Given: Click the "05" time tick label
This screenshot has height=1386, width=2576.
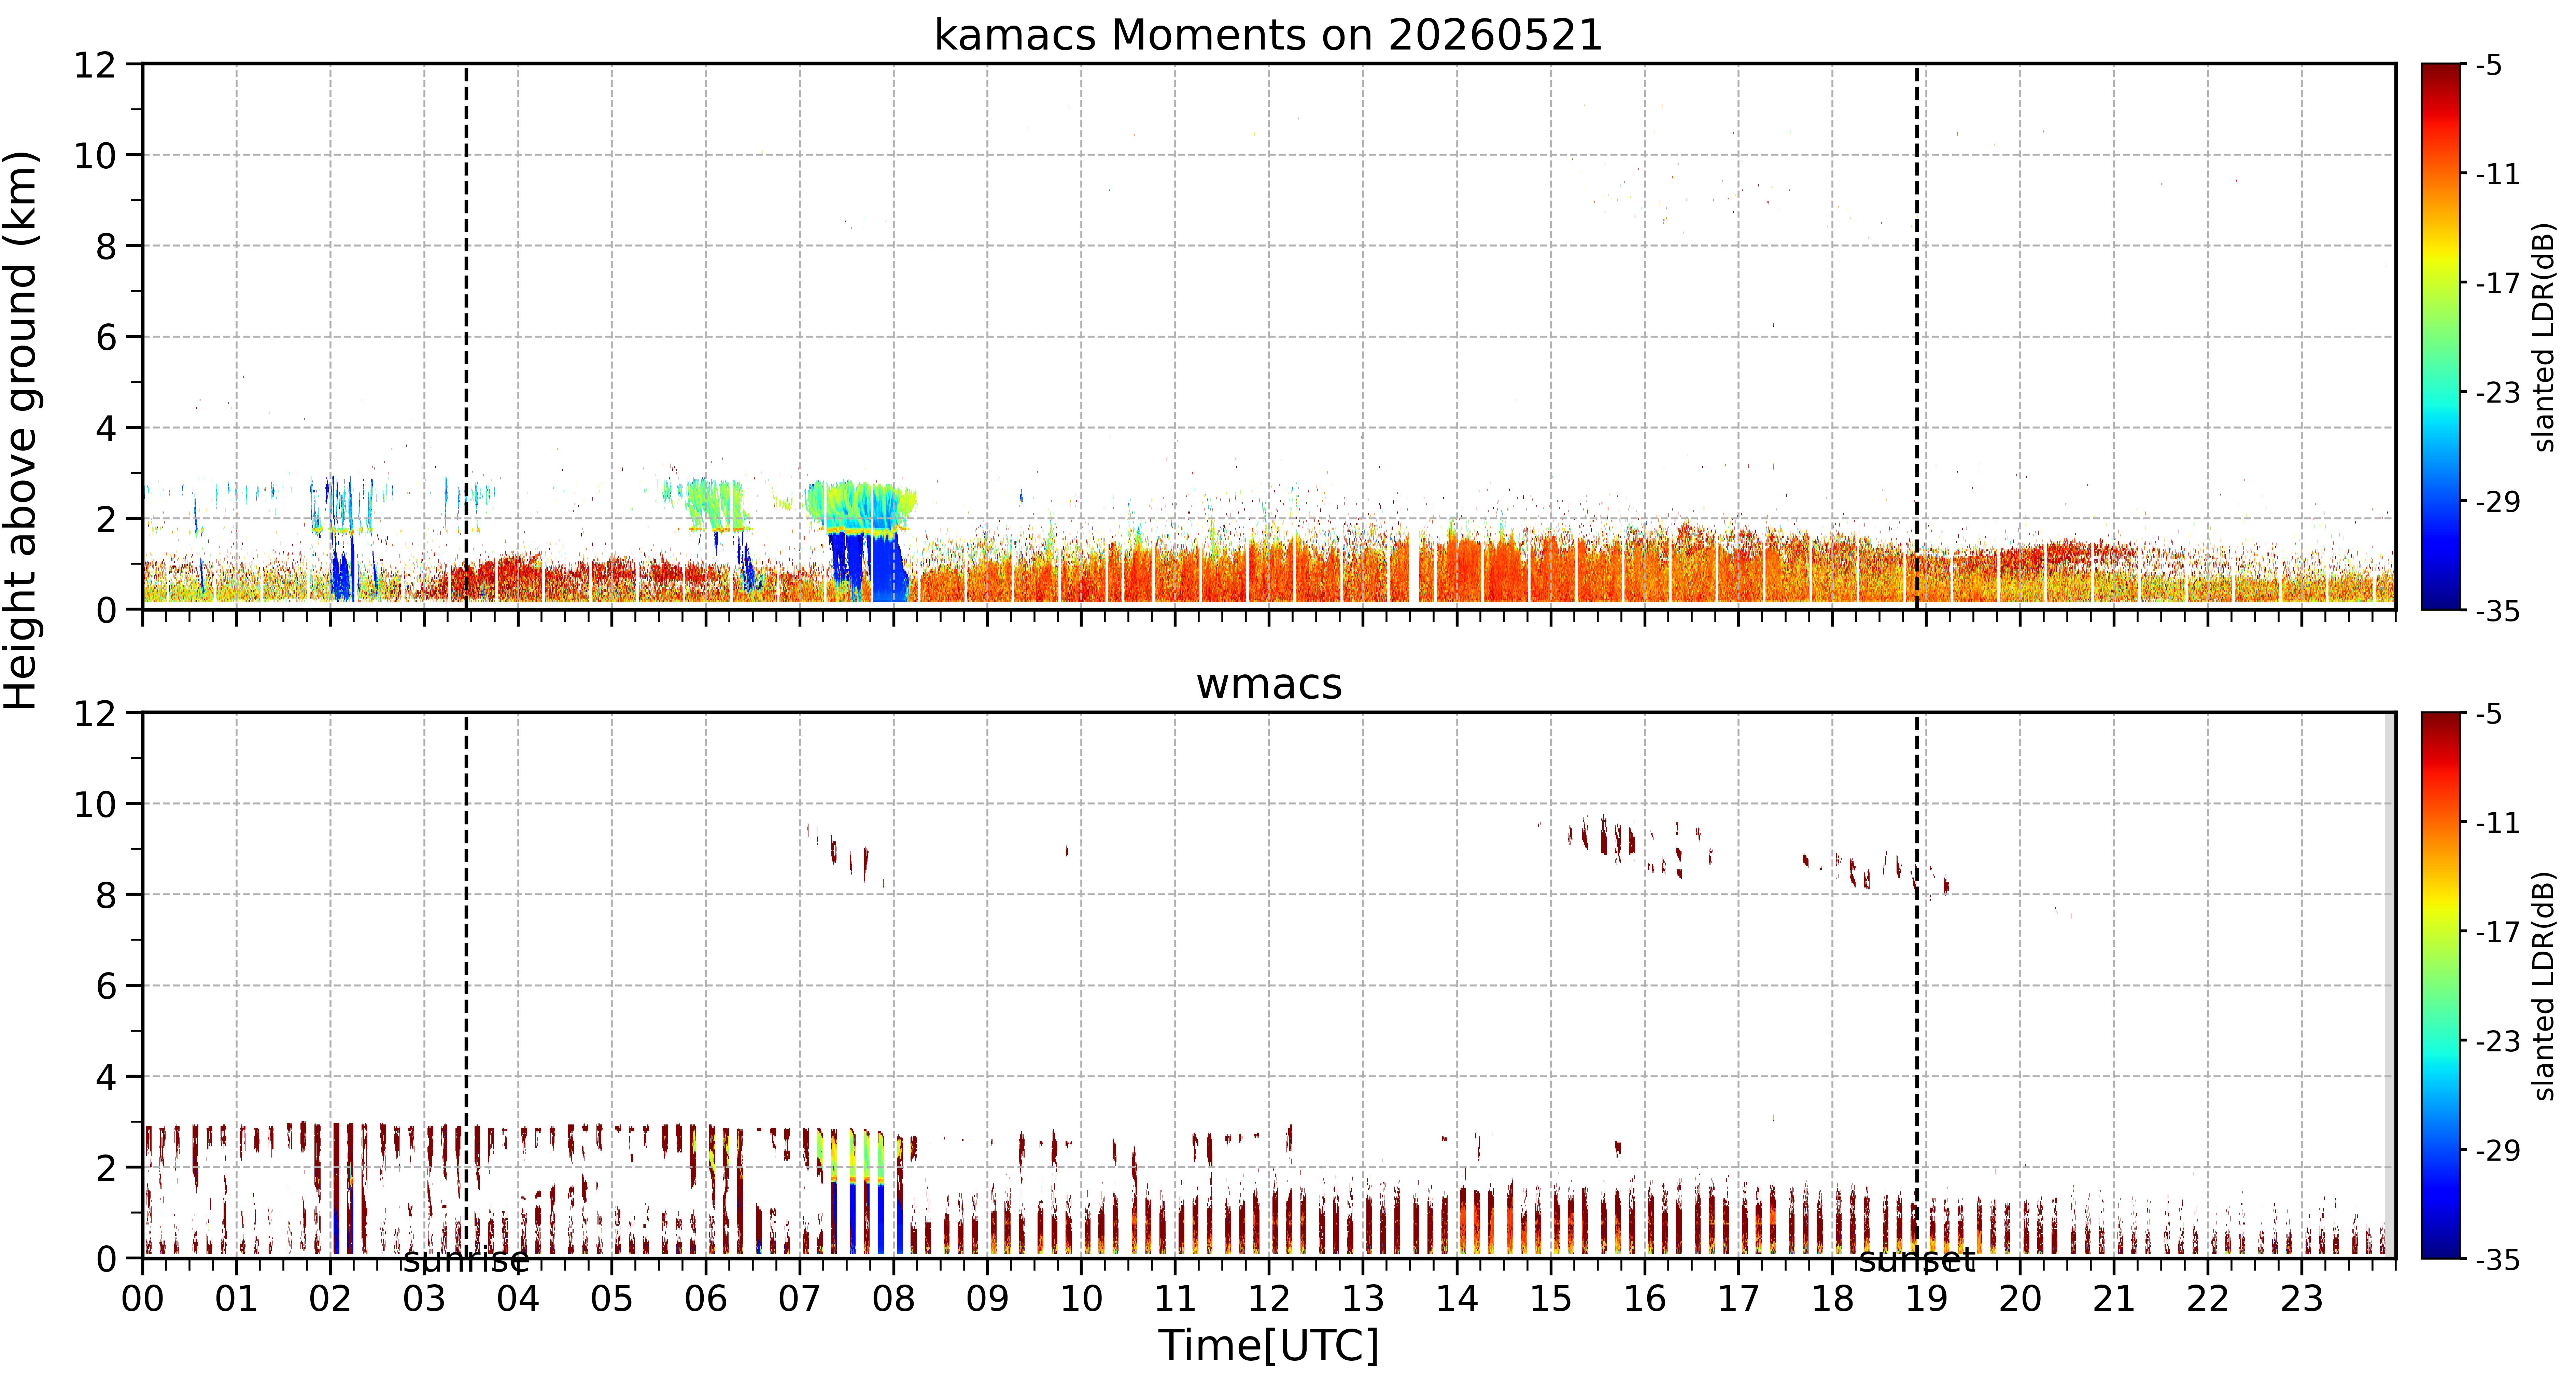Looking at the screenshot, I should tap(612, 1299).
